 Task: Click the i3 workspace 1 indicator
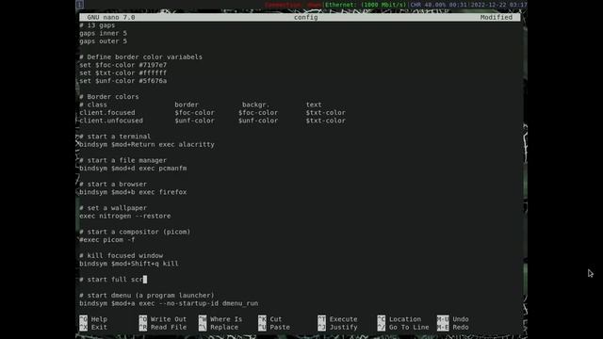(x=79, y=4)
